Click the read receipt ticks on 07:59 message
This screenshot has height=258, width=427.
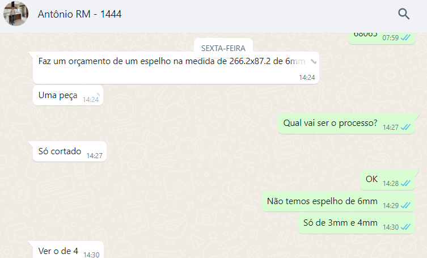pos(405,37)
